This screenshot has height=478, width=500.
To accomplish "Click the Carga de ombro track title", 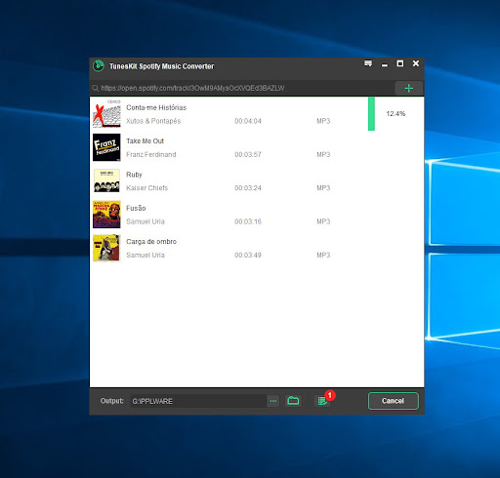I will [x=151, y=242].
